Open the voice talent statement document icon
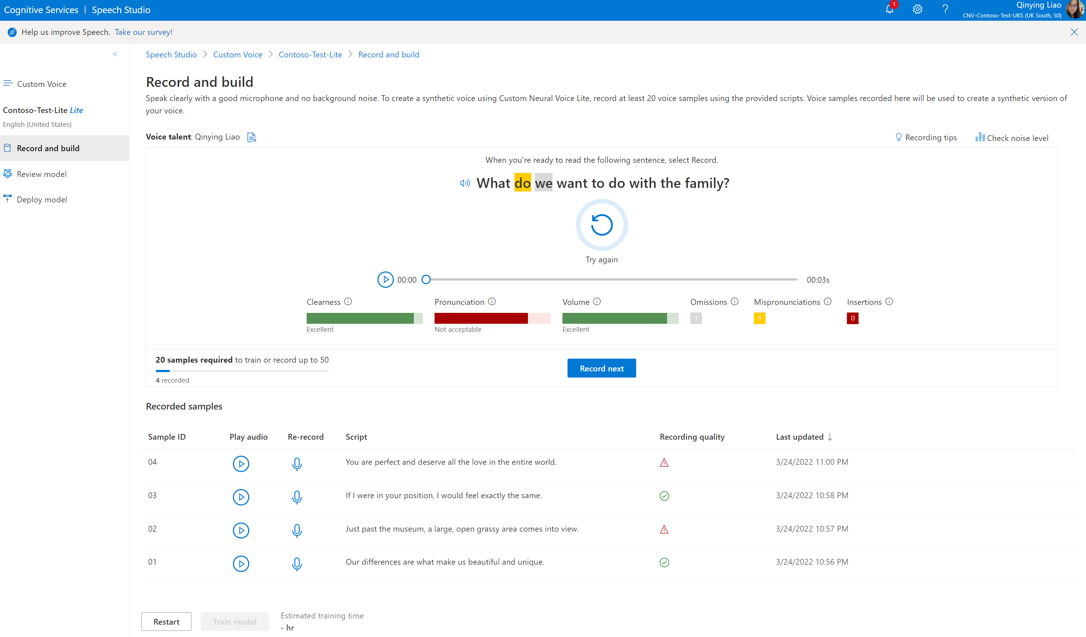 click(252, 137)
